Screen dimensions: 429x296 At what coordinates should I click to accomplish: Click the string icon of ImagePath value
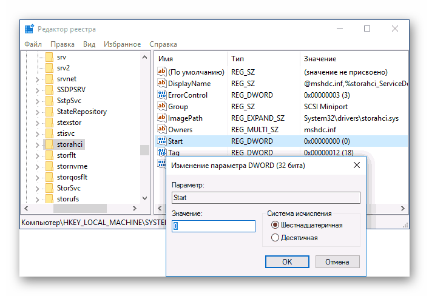point(161,118)
